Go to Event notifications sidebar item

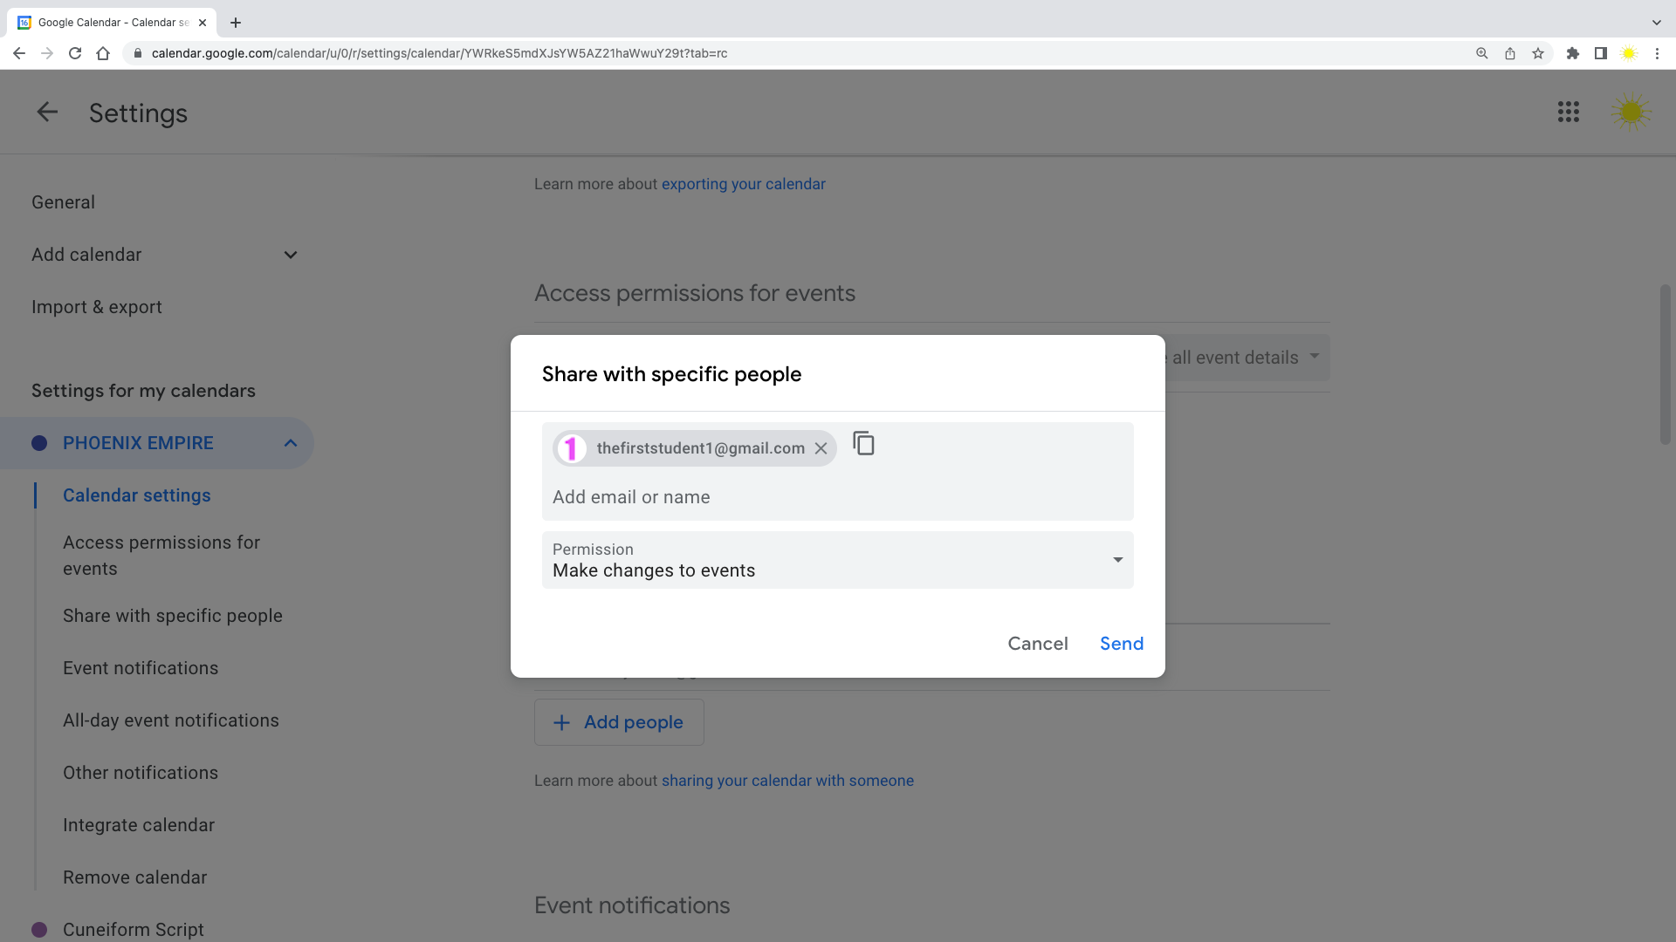(141, 668)
